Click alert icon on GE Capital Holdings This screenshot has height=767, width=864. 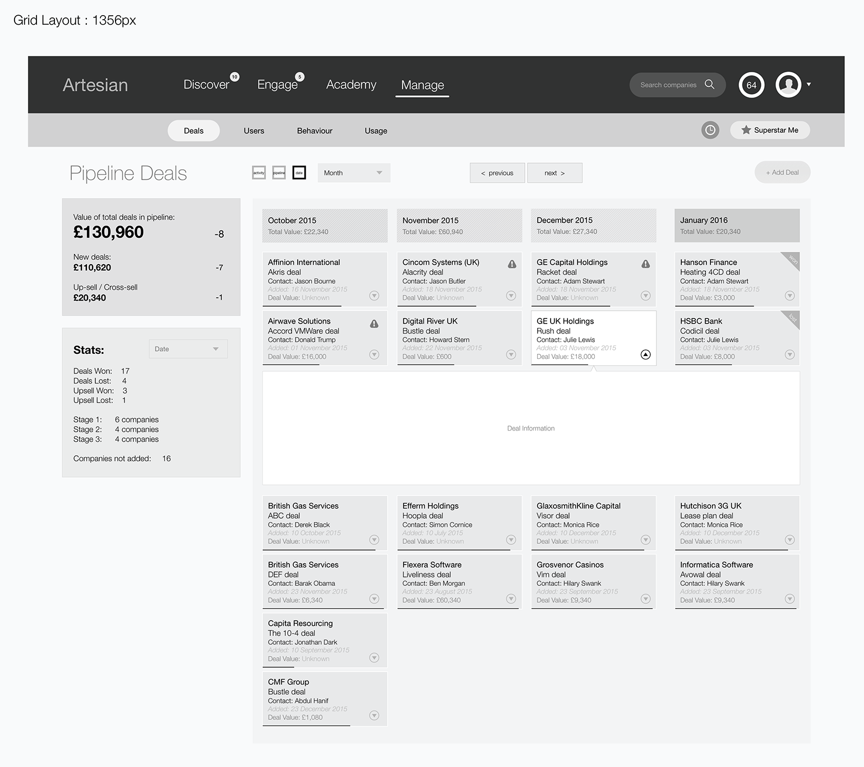click(x=645, y=264)
